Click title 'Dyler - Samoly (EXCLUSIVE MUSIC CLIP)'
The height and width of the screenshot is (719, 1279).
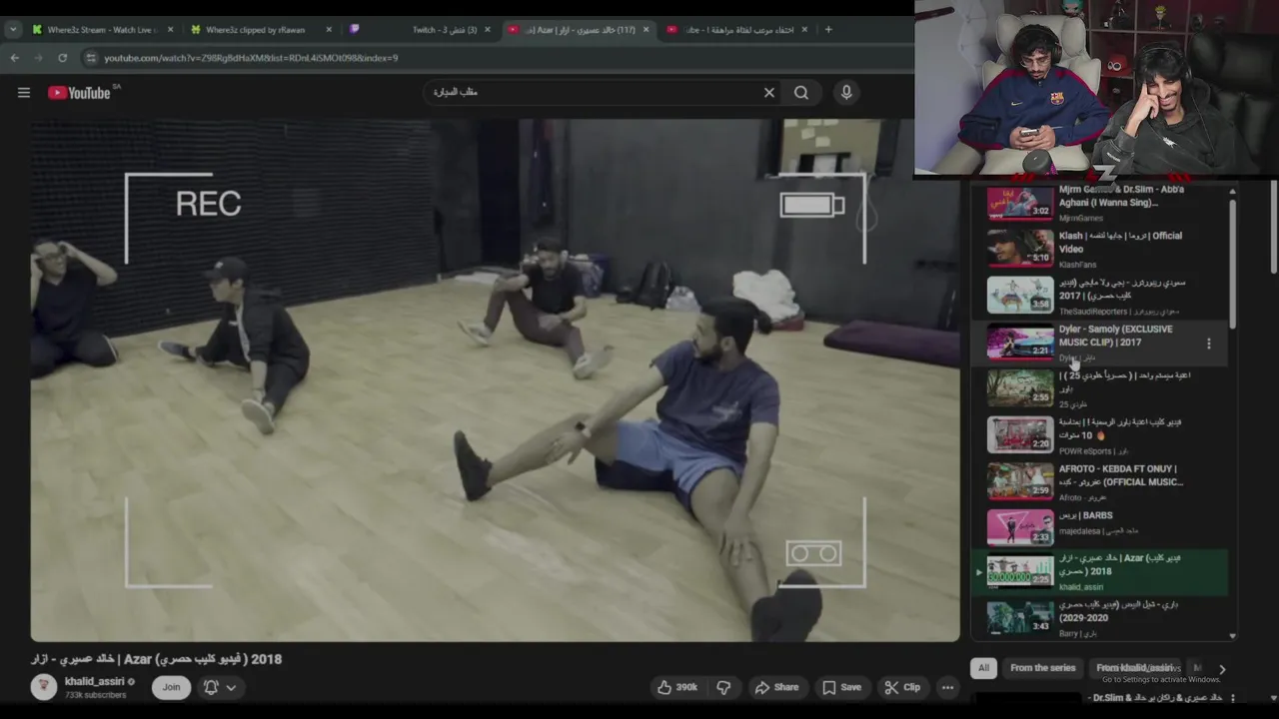coord(1115,336)
